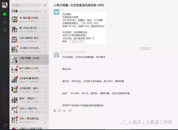Screen dimensions: 178x130
Task: Click the plus button to start group chat
Action: [x=45, y=5]
